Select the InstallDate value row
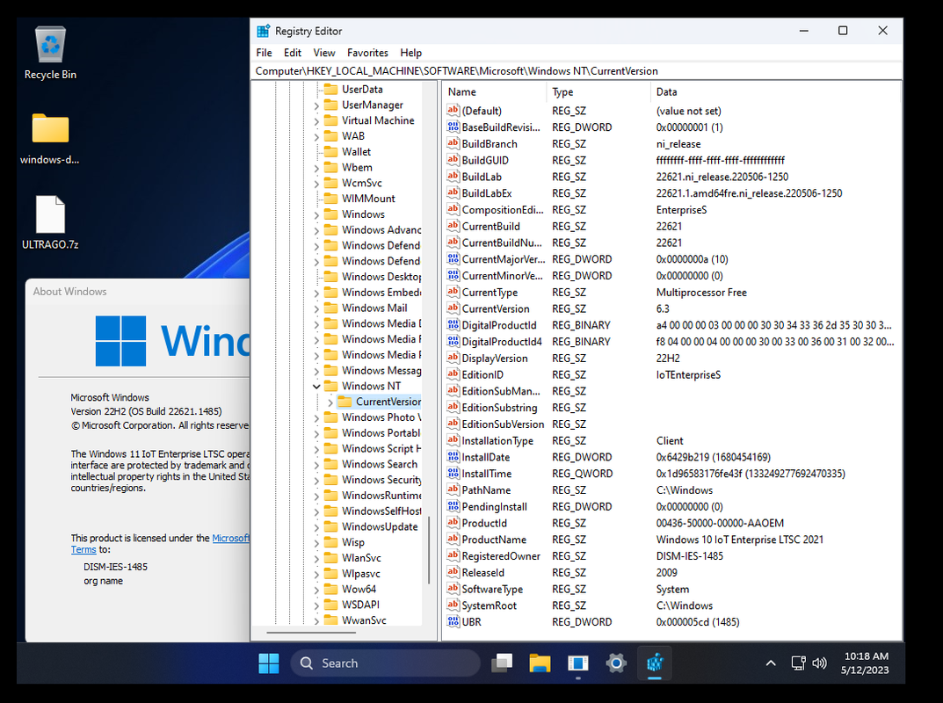The image size is (943, 703). (671, 457)
